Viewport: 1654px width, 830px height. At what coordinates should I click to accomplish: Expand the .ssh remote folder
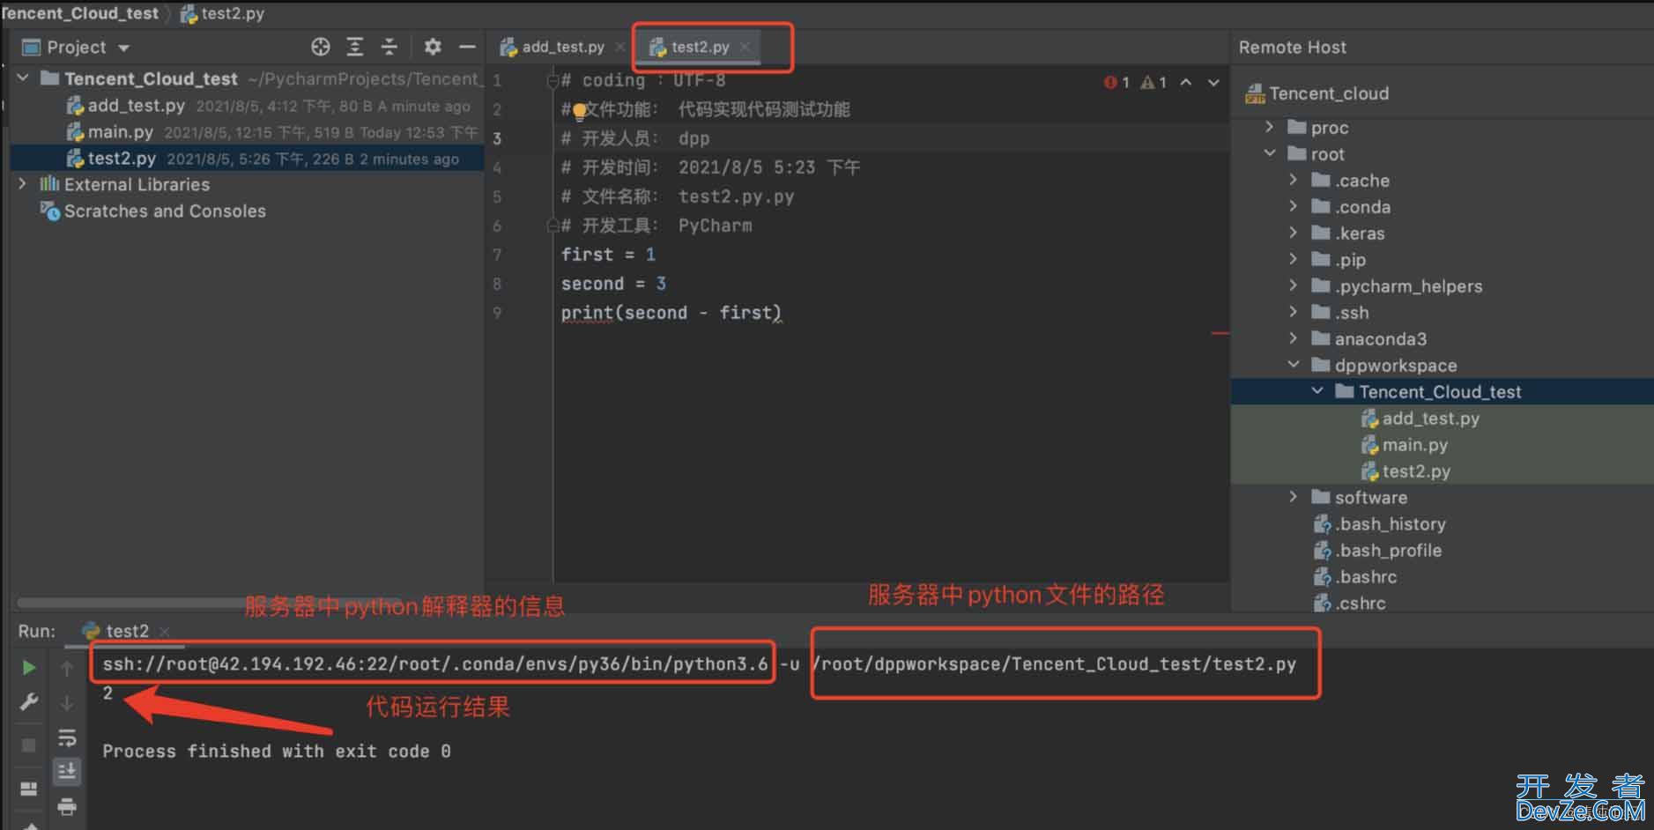(x=1294, y=312)
